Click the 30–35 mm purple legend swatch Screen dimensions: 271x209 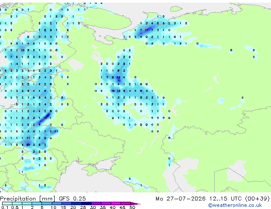pyautogui.click(x=96, y=203)
